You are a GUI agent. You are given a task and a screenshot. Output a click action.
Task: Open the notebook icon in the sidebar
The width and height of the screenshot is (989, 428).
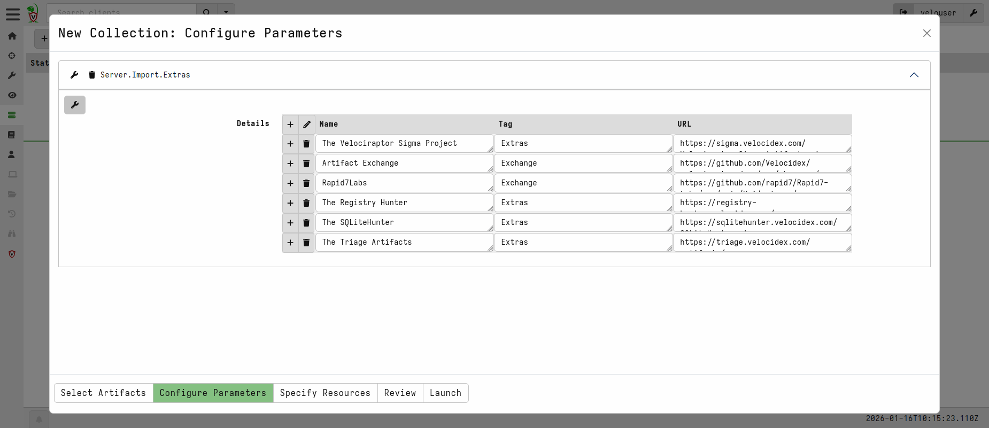point(12,135)
